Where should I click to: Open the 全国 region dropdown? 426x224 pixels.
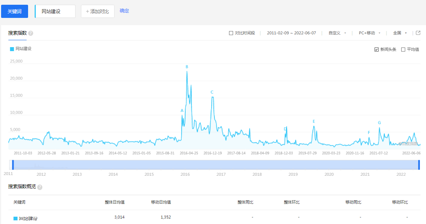(400, 33)
